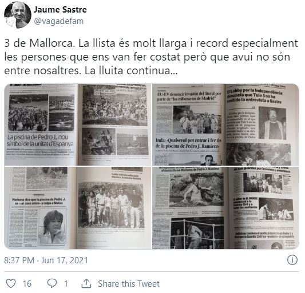Click the Share this Tweet text
Screen dimensions: 305x293
click(x=129, y=284)
